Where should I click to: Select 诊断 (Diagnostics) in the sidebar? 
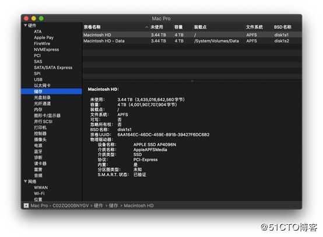click(x=38, y=158)
